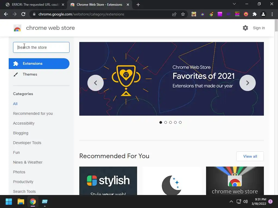Open the Blogging category
278x208 pixels.
21,133
